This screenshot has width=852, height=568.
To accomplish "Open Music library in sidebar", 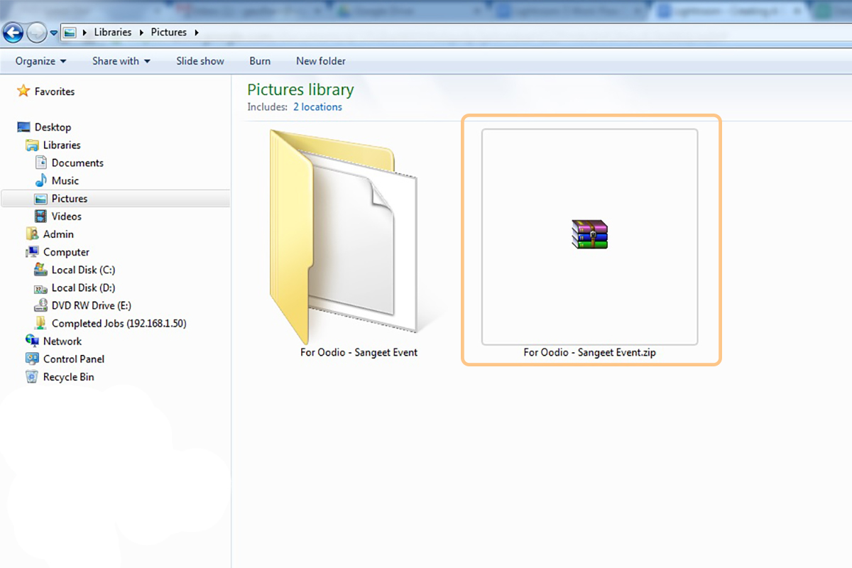I will click(65, 180).
